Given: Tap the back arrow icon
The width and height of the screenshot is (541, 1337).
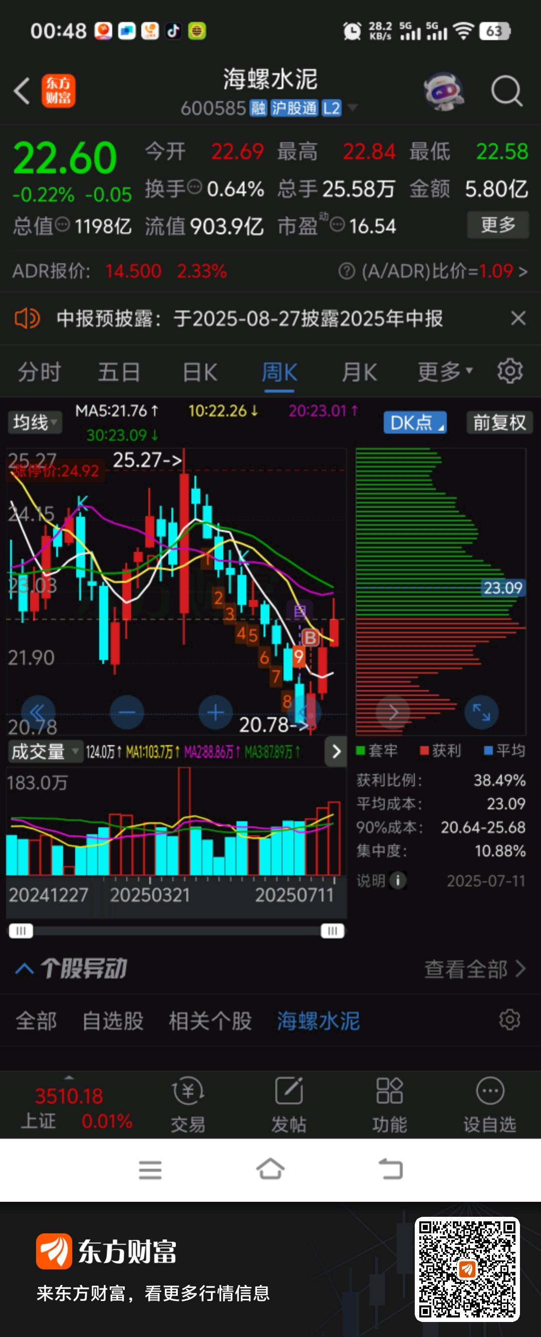Looking at the screenshot, I should pos(22,91).
